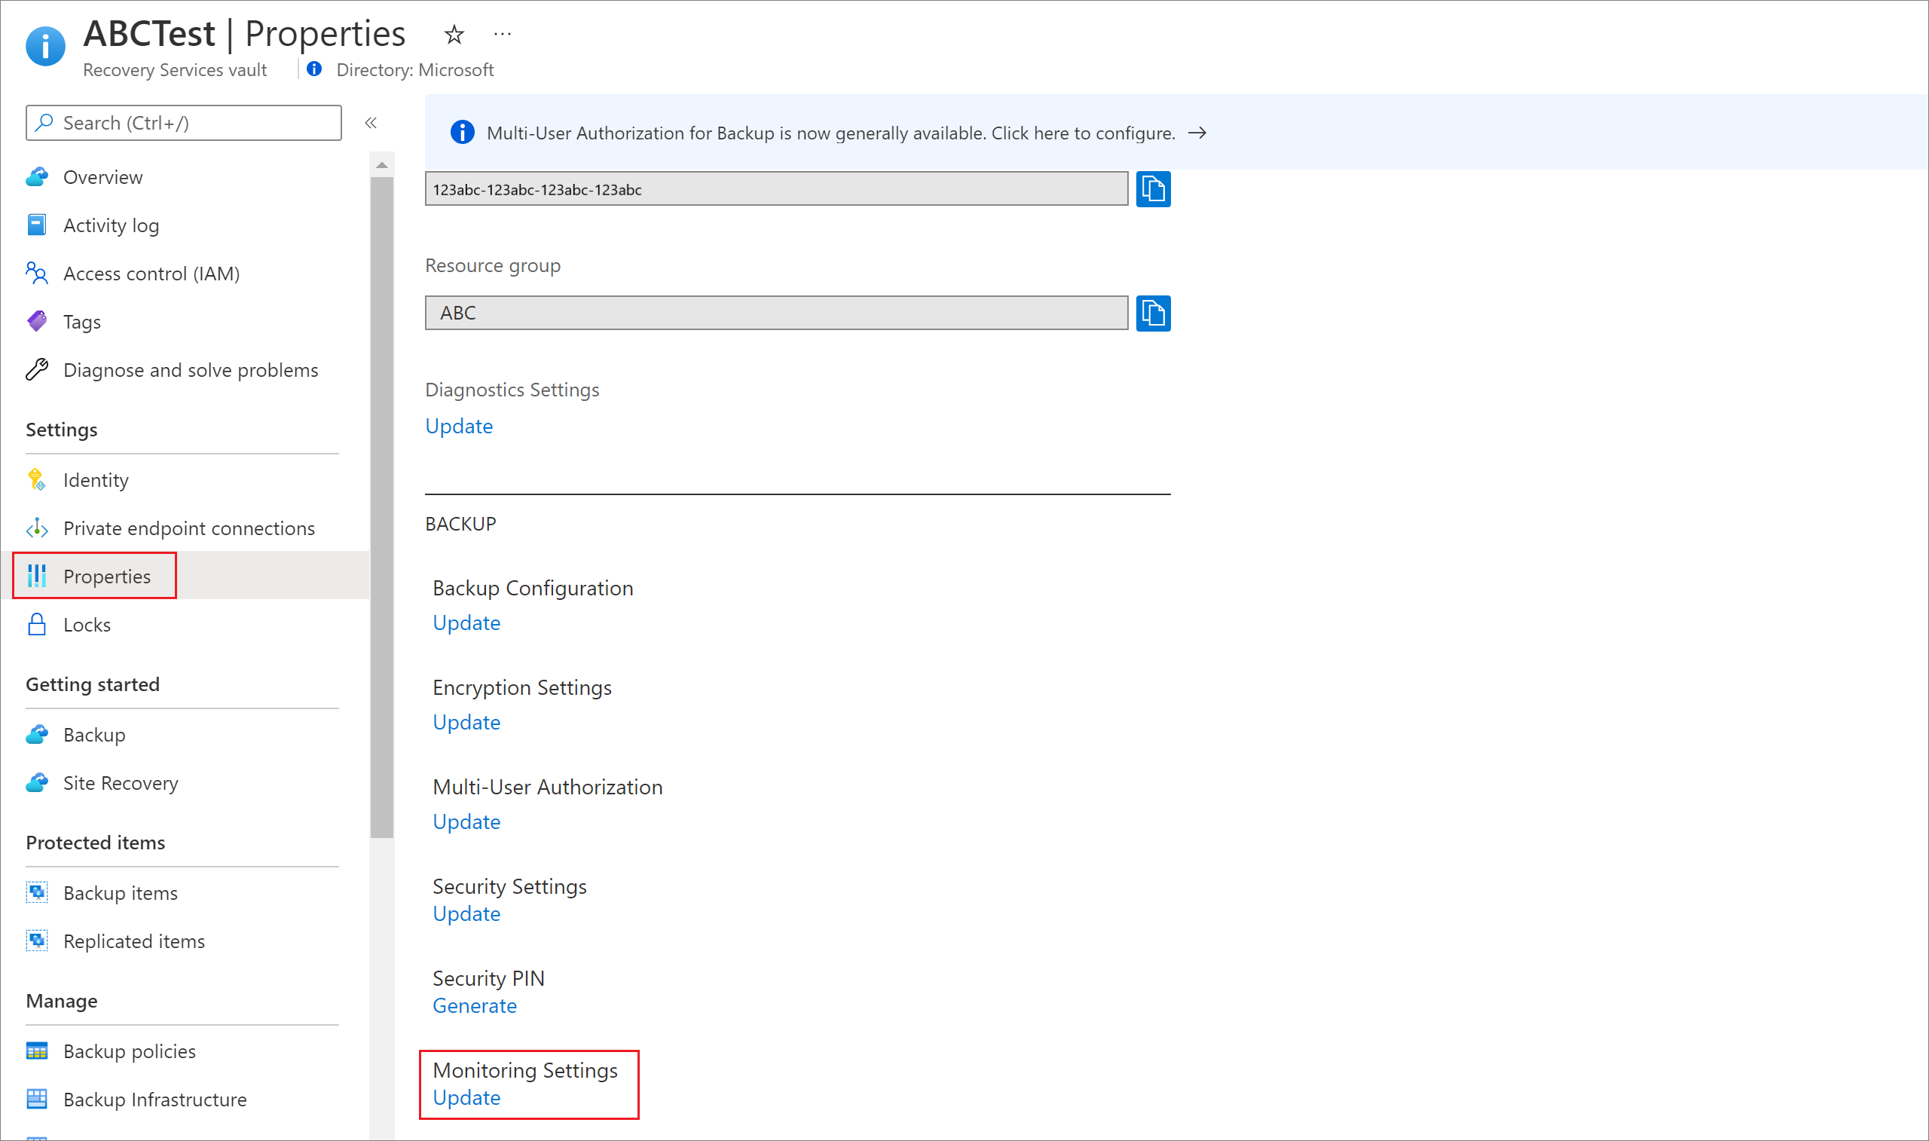Screen dimensions: 1929x1141
Task: Click the Overview navigation icon
Action: coord(38,176)
